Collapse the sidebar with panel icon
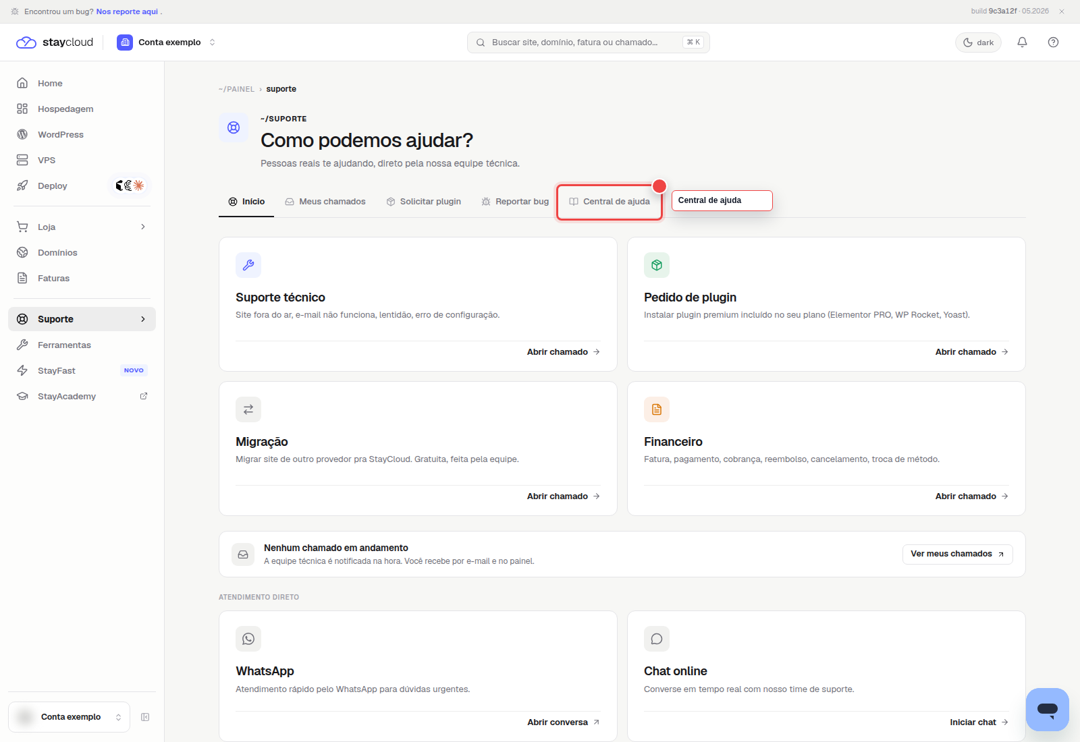Viewport: 1080px width, 742px height. click(x=145, y=717)
